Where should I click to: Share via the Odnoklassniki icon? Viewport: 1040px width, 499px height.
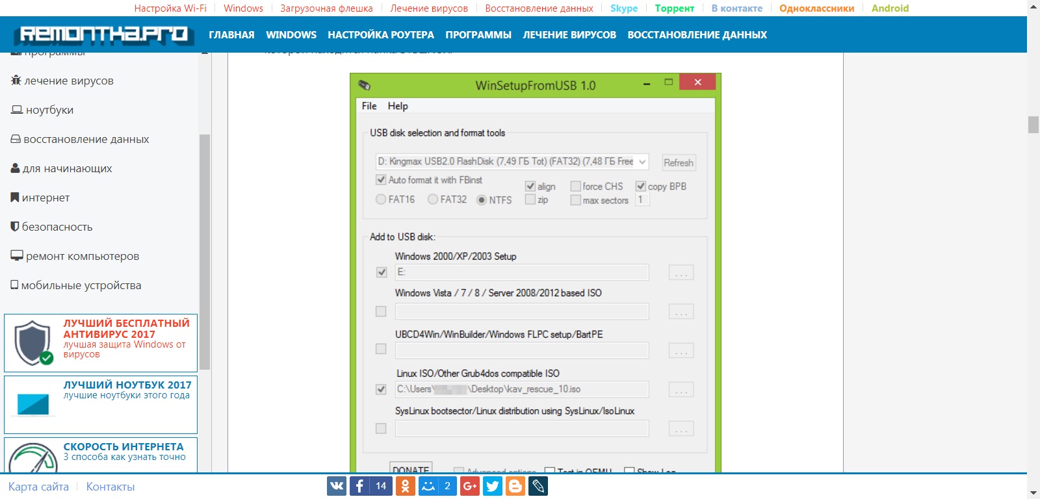click(405, 486)
